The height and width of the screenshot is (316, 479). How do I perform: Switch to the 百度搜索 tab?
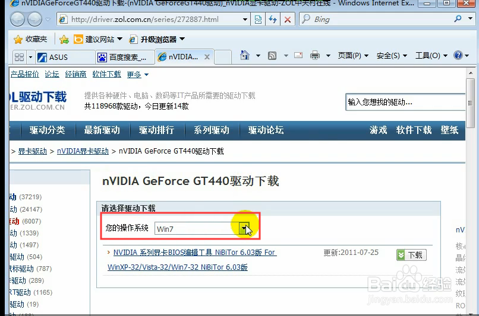[124, 58]
